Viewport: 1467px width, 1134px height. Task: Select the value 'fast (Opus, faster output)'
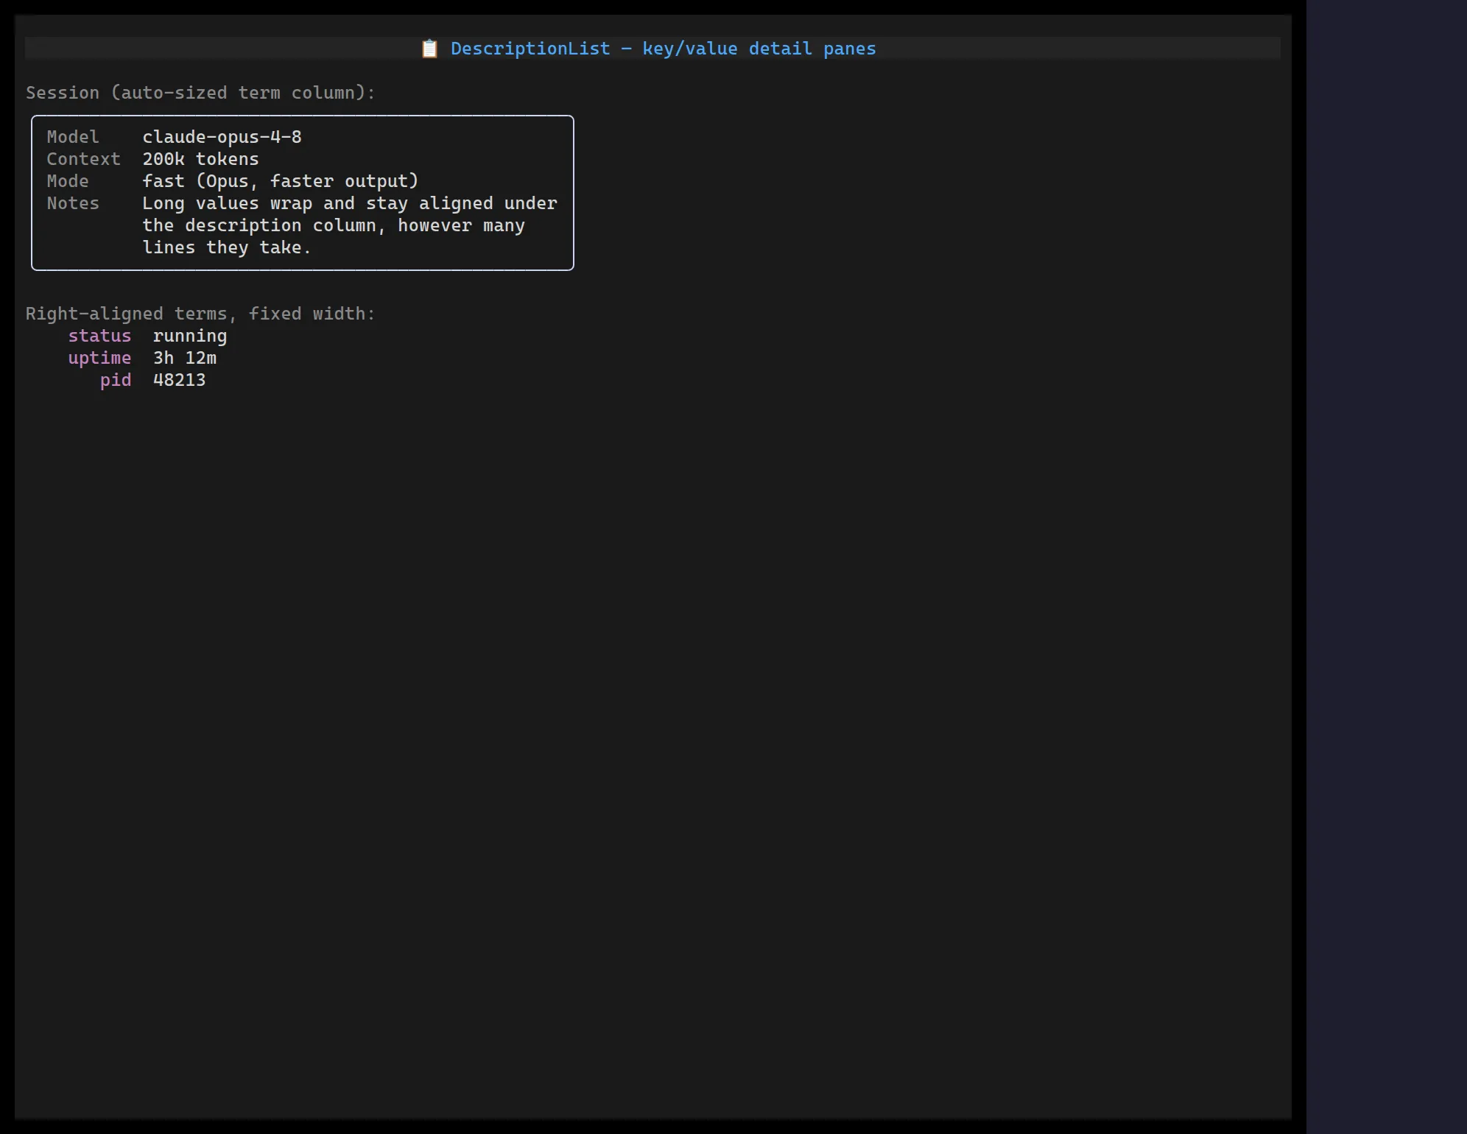click(281, 181)
